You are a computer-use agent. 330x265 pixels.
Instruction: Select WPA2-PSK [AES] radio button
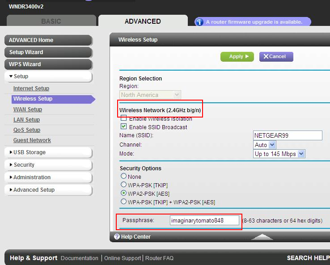(123, 193)
